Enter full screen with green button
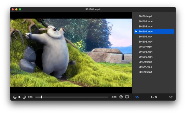The width and height of the screenshot is (186, 114). coord(20,10)
